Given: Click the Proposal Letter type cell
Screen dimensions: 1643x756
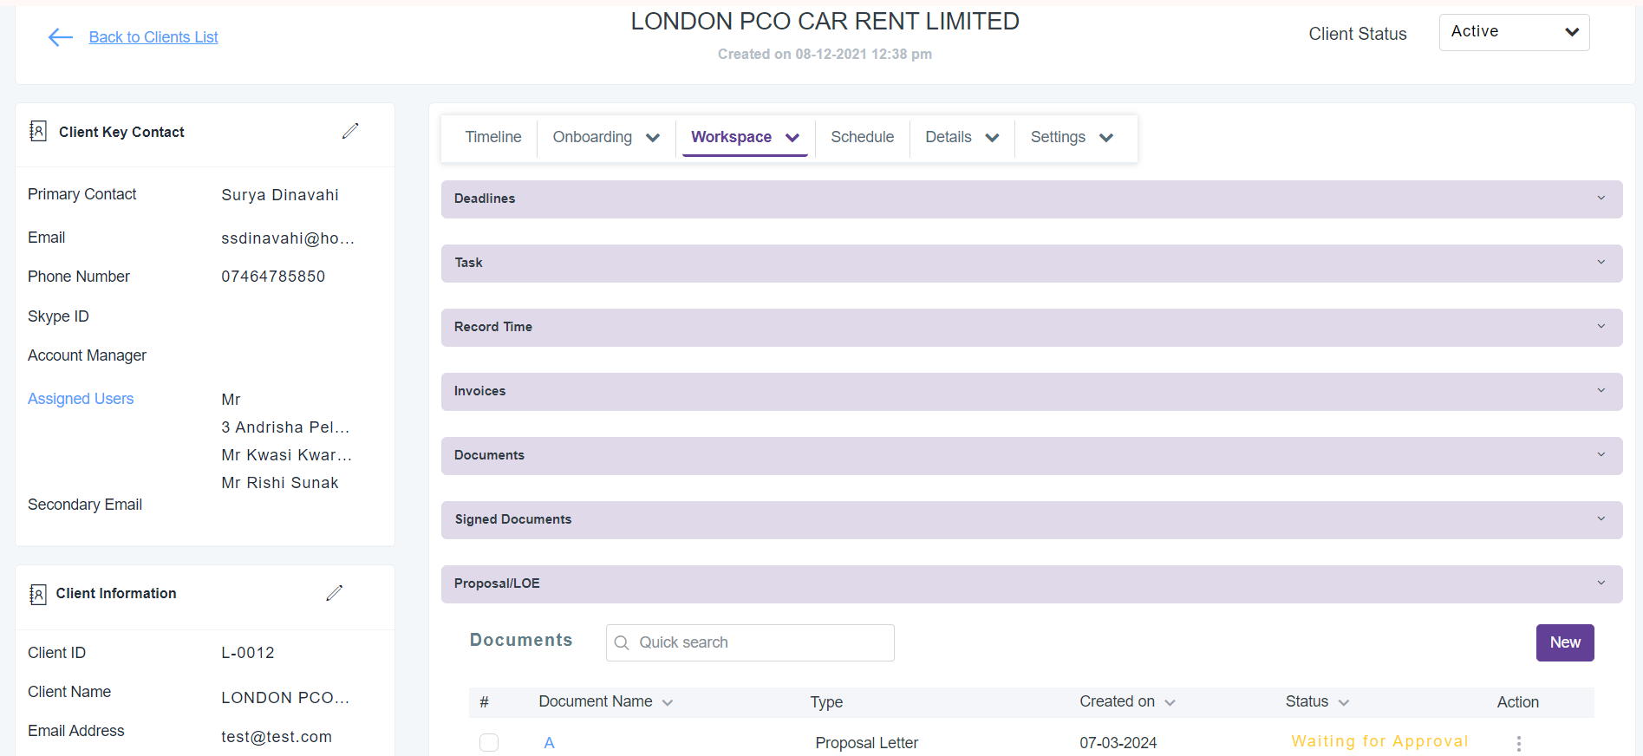Looking at the screenshot, I should coord(866,743).
